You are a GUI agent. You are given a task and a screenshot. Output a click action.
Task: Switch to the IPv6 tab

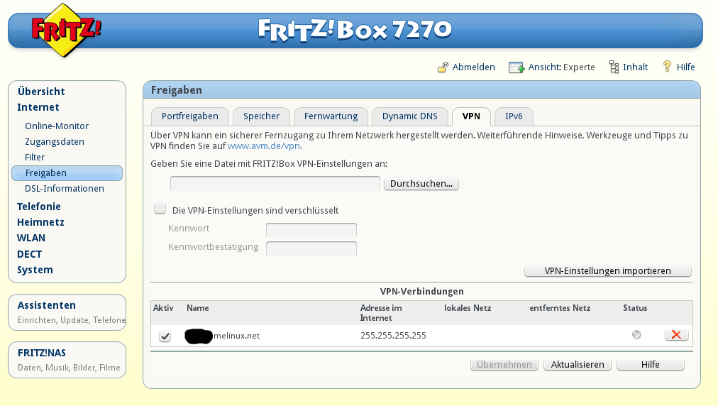click(x=514, y=116)
